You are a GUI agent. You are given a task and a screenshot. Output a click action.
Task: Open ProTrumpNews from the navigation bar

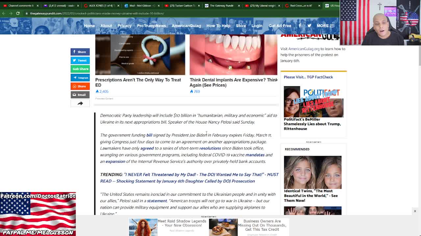(151, 26)
